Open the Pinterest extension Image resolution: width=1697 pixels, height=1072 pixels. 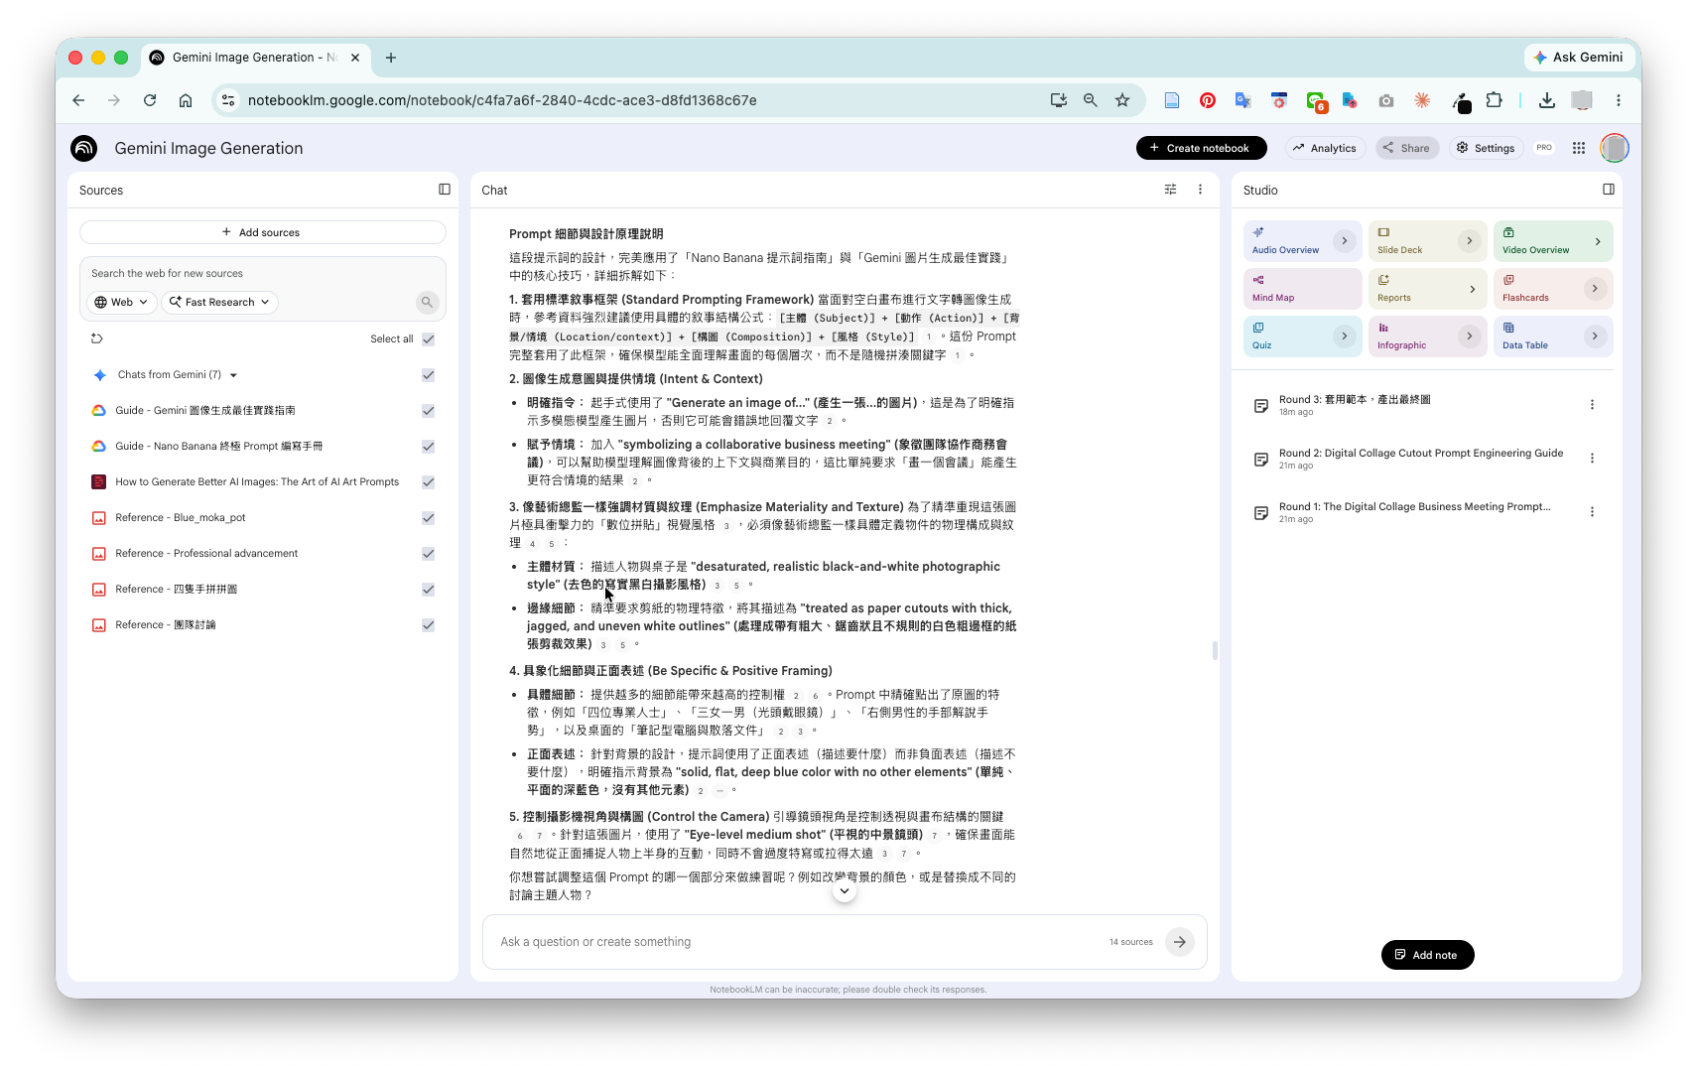tap(1208, 100)
